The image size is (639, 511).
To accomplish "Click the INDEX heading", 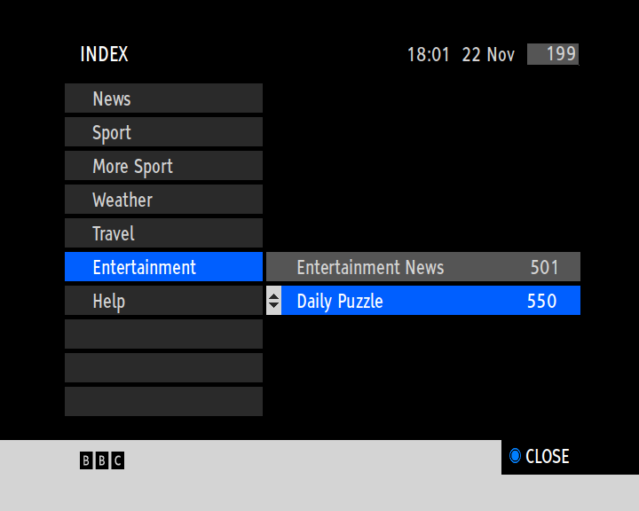I will tap(104, 54).
